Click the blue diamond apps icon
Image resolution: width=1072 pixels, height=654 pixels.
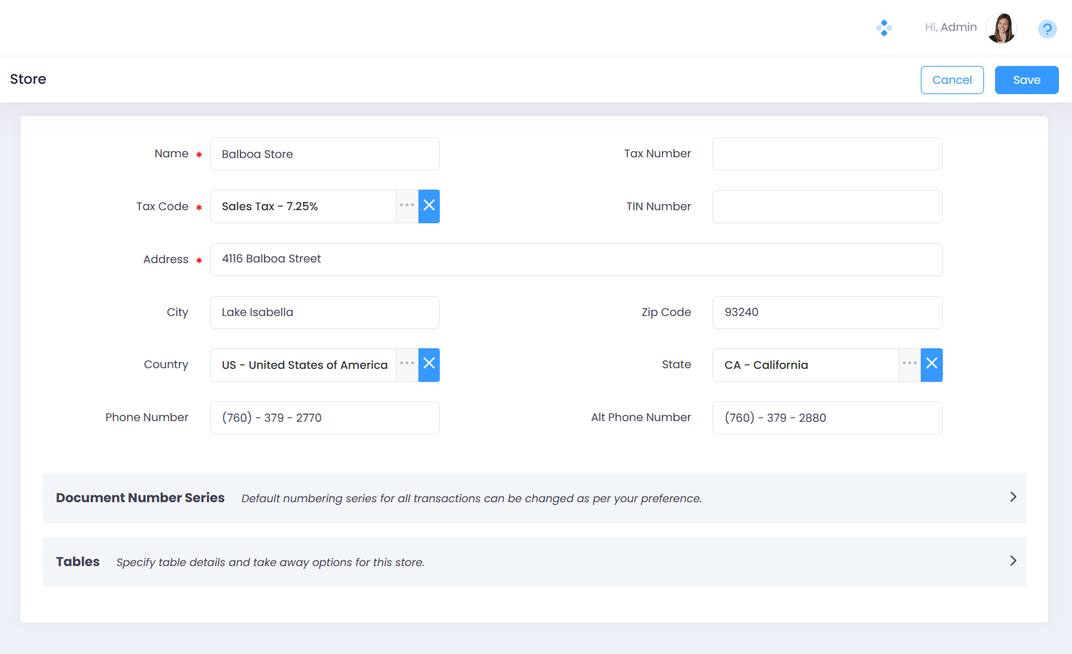pos(884,28)
